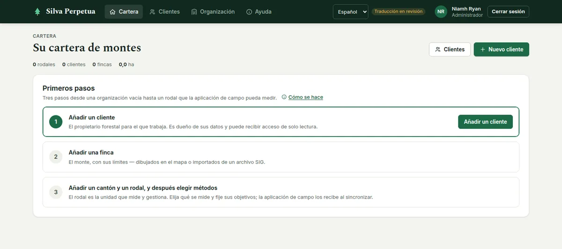The width and height of the screenshot is (562, 249).
Task: Click the Tres pasos desde una organización subtitle
Action: click(x=160, y=97)
